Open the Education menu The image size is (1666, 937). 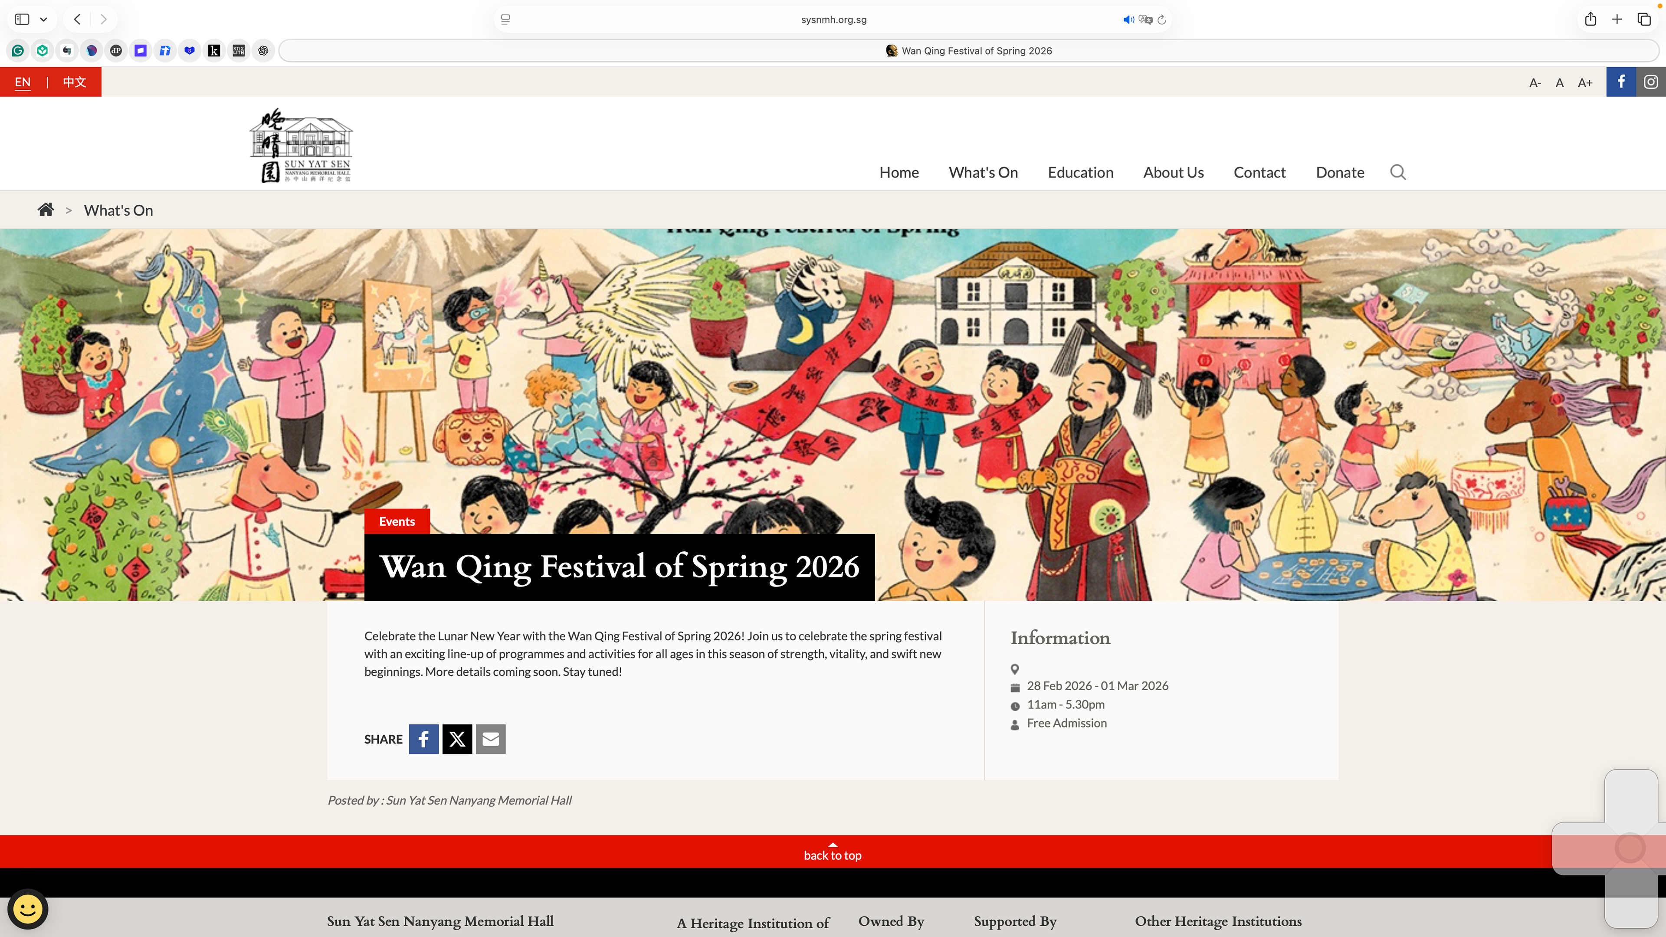coord(1080,173)
